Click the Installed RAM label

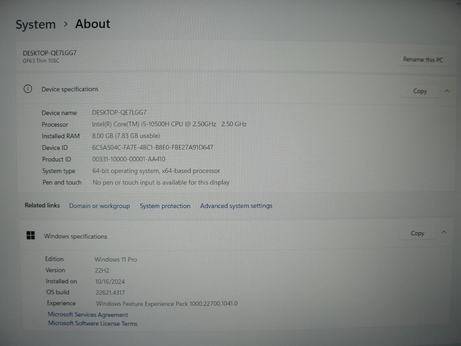[x=61, y=136]
